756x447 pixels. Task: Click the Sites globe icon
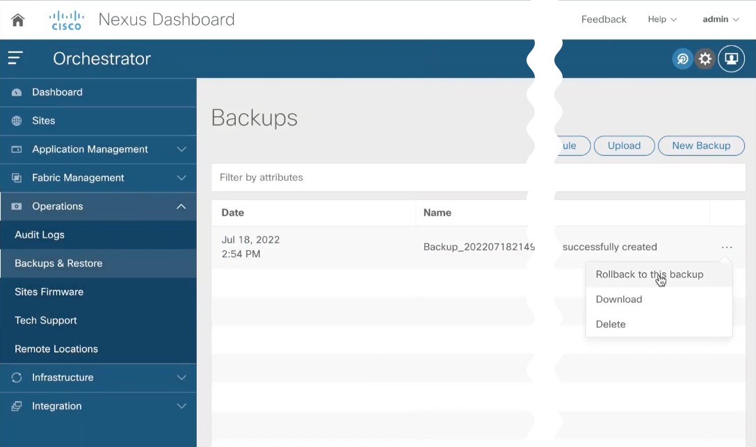[x=17, y=120]
